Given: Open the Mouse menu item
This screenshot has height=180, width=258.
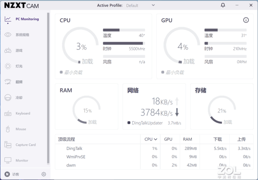Looking at the screenshot, I should pos(21,129).
